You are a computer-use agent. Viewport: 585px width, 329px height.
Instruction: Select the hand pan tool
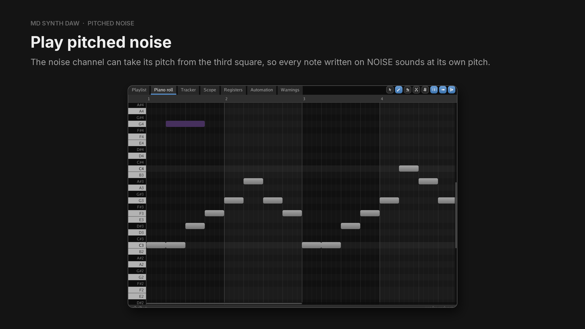[x=425, y=90]
